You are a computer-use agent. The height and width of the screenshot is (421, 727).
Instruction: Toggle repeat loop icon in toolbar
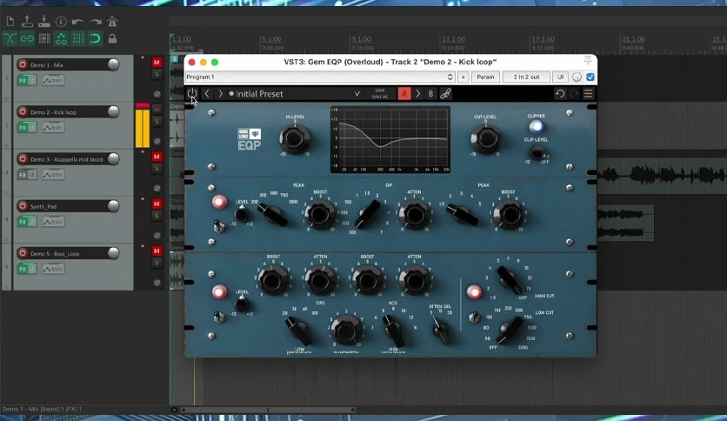pos(95,38)
